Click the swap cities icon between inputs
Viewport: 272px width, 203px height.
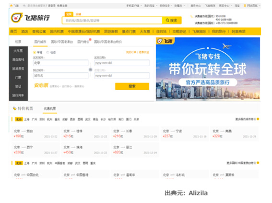(x=90, y=70)
